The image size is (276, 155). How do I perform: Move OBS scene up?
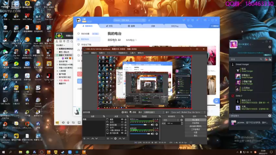pos(92,138)
